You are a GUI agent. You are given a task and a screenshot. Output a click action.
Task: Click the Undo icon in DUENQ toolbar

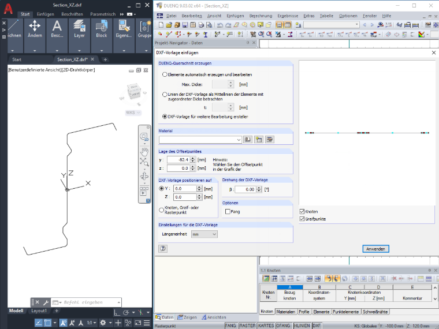tap(220, 25)
